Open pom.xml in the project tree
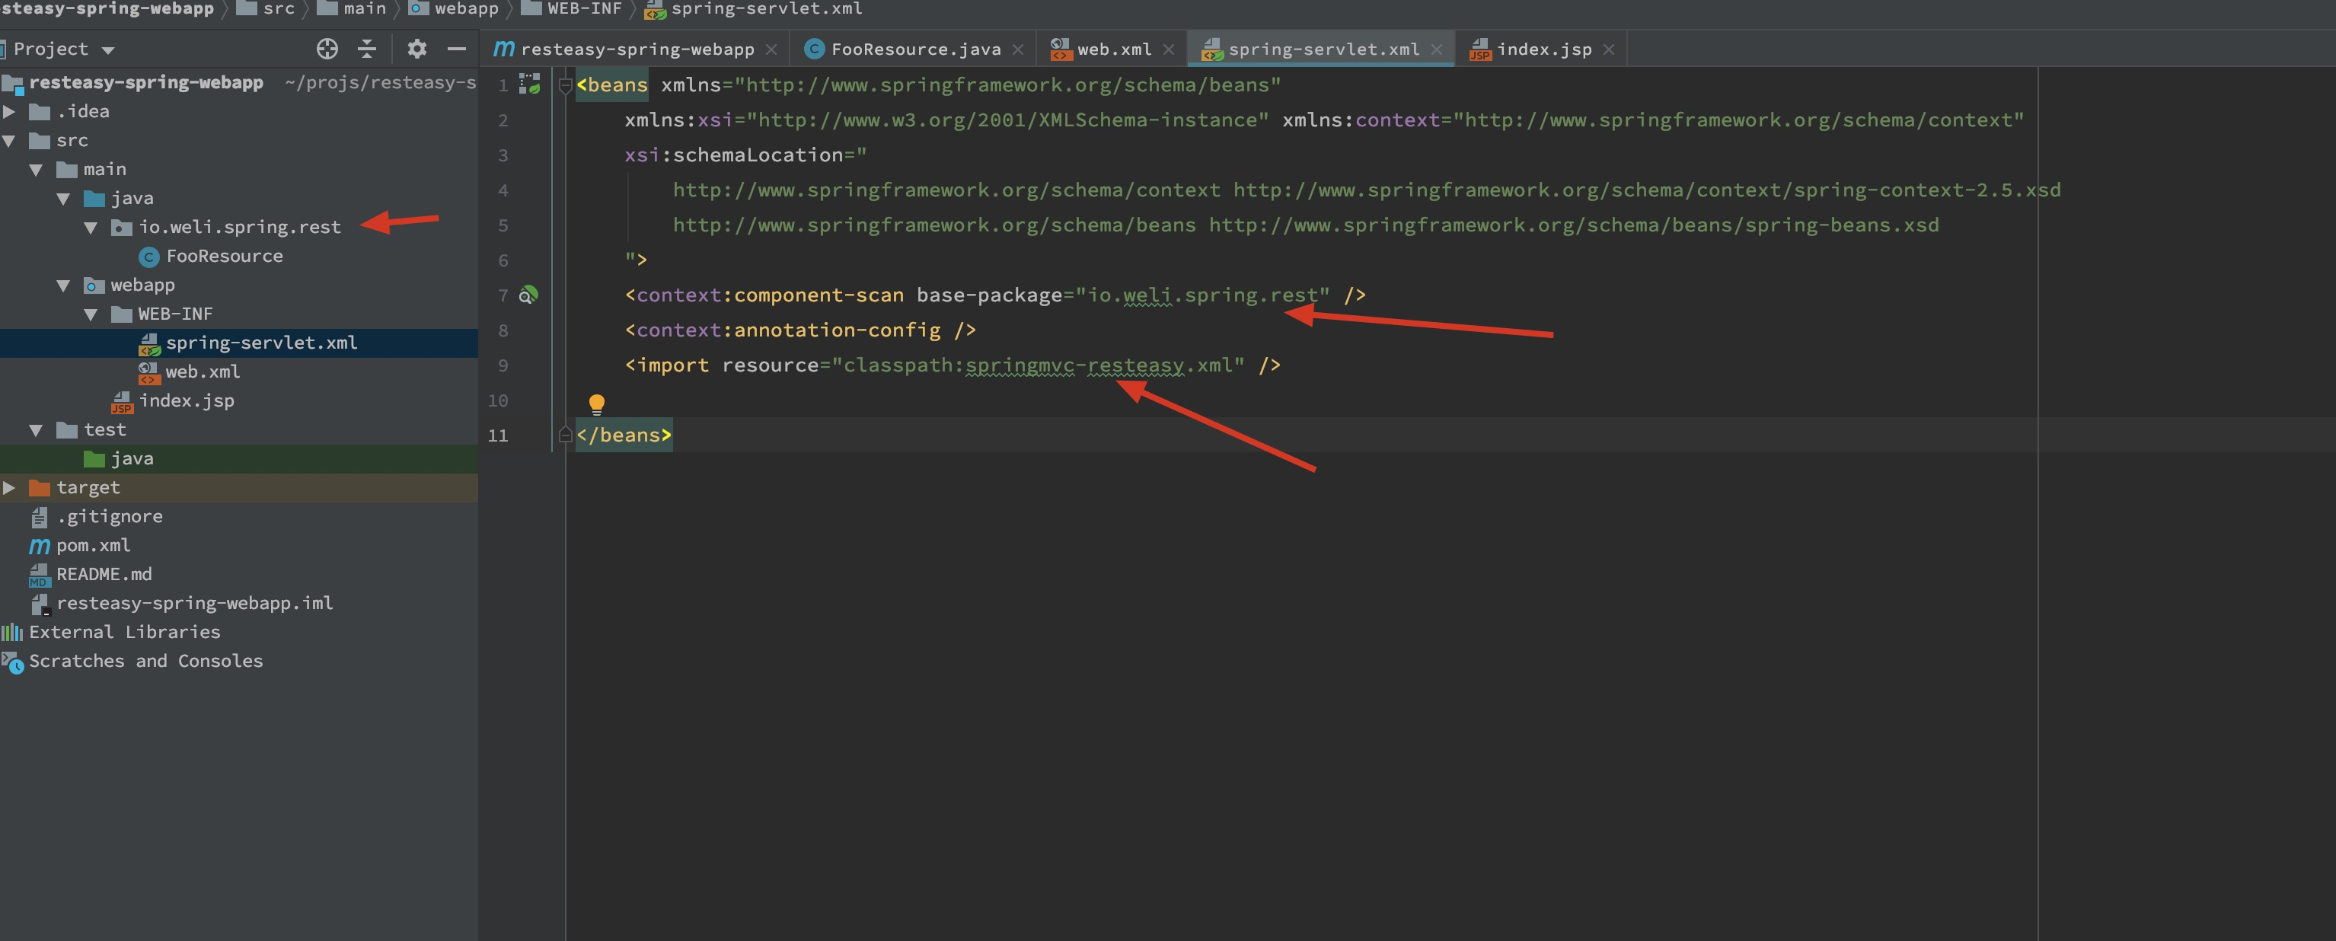Viewport: 2336px width, 941px height. click(92, 546)
